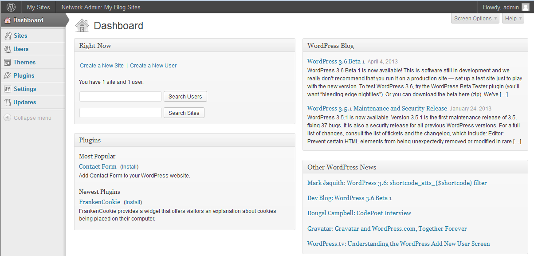This screenshot has height=256, width=534.
Task: Click the admin avatar icon
Action: [526, 7]
